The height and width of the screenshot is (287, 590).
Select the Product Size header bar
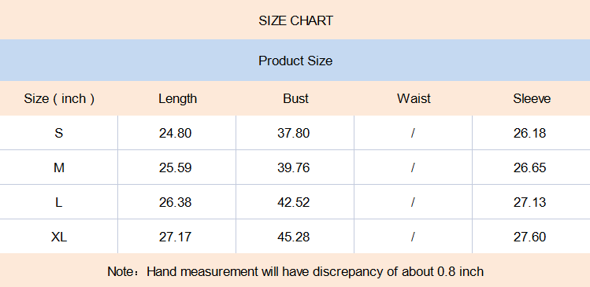pos(295,61)
